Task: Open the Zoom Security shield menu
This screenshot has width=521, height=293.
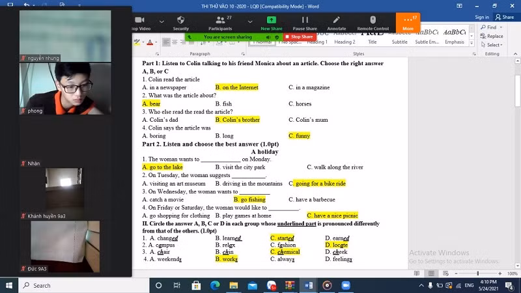Action: tap(180, 23)
